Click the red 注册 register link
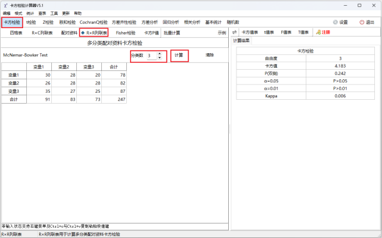 326,32
